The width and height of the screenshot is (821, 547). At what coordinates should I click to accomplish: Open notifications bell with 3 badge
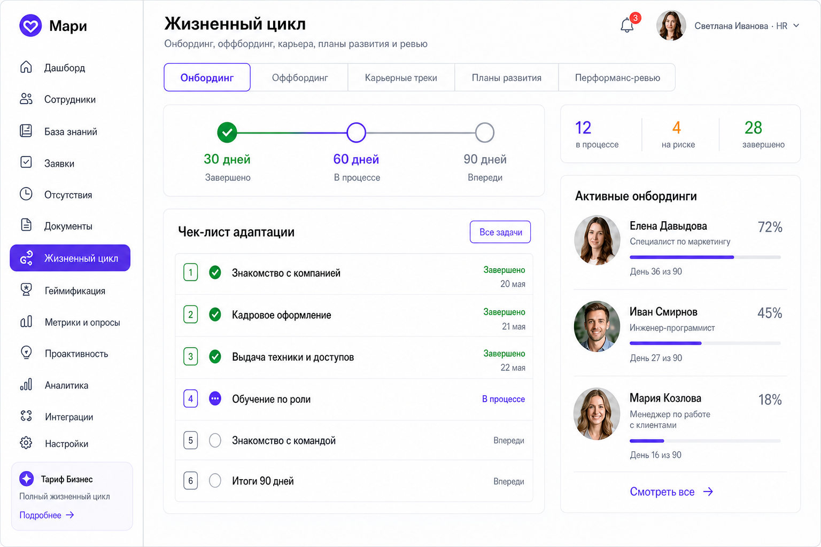pos(628,25)
